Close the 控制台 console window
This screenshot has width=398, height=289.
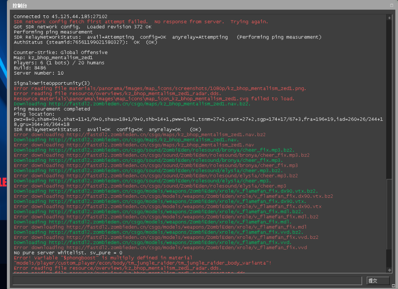coord(391,5)
